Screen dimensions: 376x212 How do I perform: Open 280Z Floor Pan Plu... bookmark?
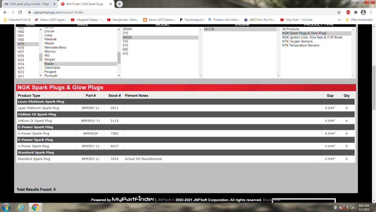[259, 20]
